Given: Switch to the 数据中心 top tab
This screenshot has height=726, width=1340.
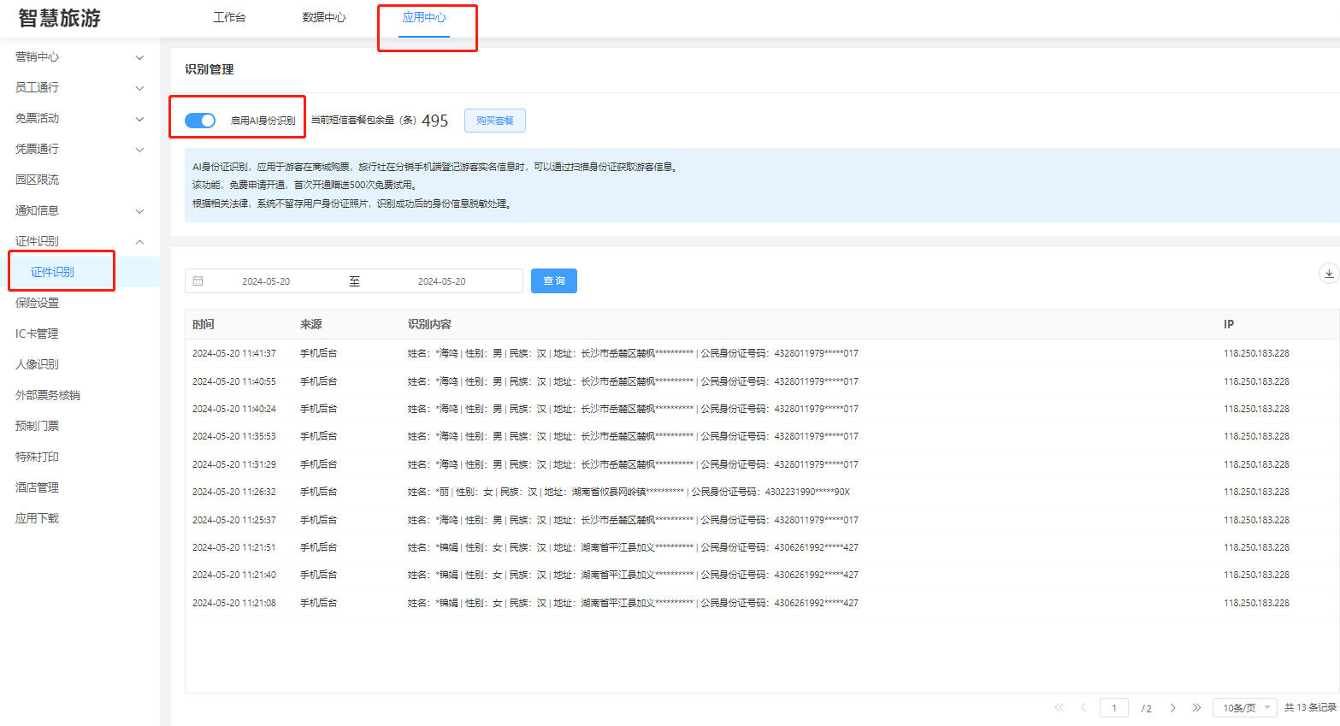Looking at the screenshot, I should click(324, 18).
